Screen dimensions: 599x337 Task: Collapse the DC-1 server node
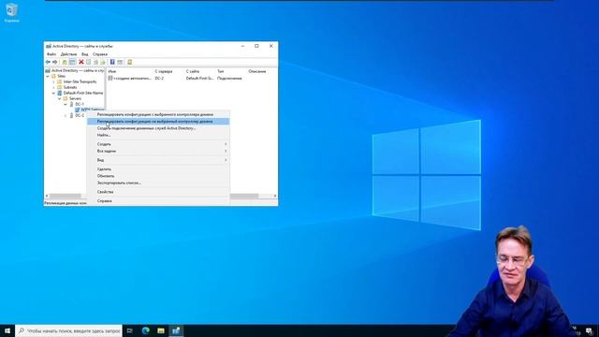(x=66, y=104)
